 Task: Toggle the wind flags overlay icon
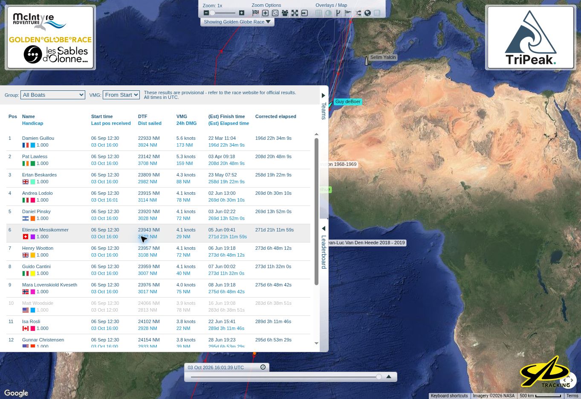(348, 13)
